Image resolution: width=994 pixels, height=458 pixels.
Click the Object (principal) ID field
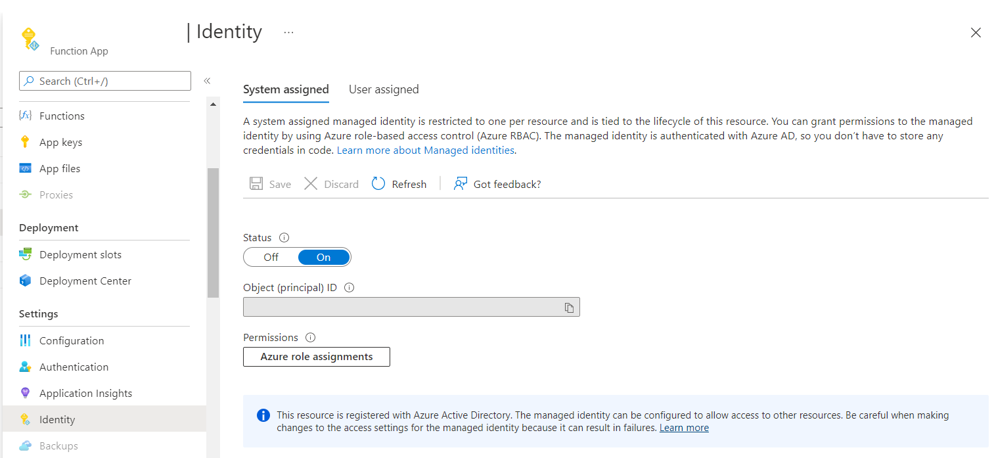[x=411, y=307]
